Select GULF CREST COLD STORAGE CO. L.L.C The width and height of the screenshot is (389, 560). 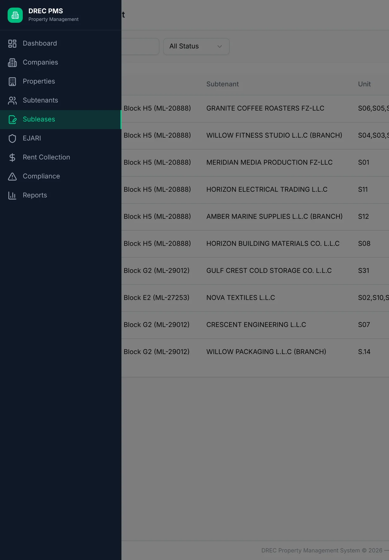pyautogui.click(x=269, y=271)
